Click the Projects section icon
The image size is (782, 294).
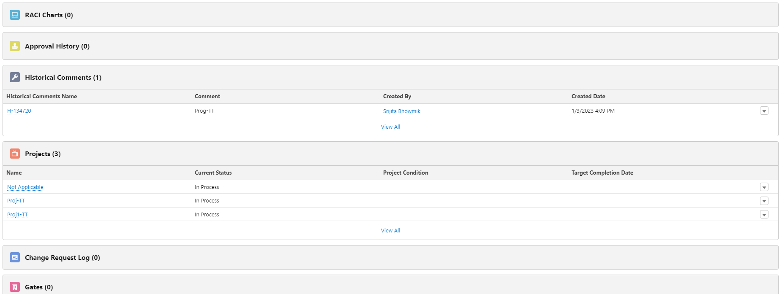pos(15,154)
